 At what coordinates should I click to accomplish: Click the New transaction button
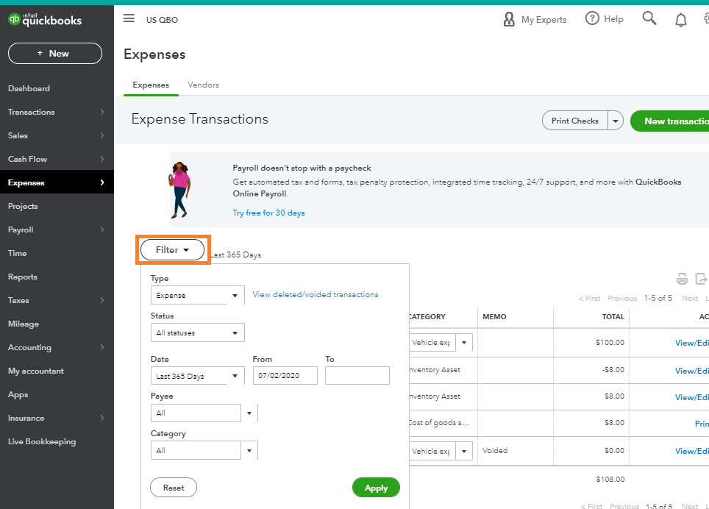coord(670,121)
